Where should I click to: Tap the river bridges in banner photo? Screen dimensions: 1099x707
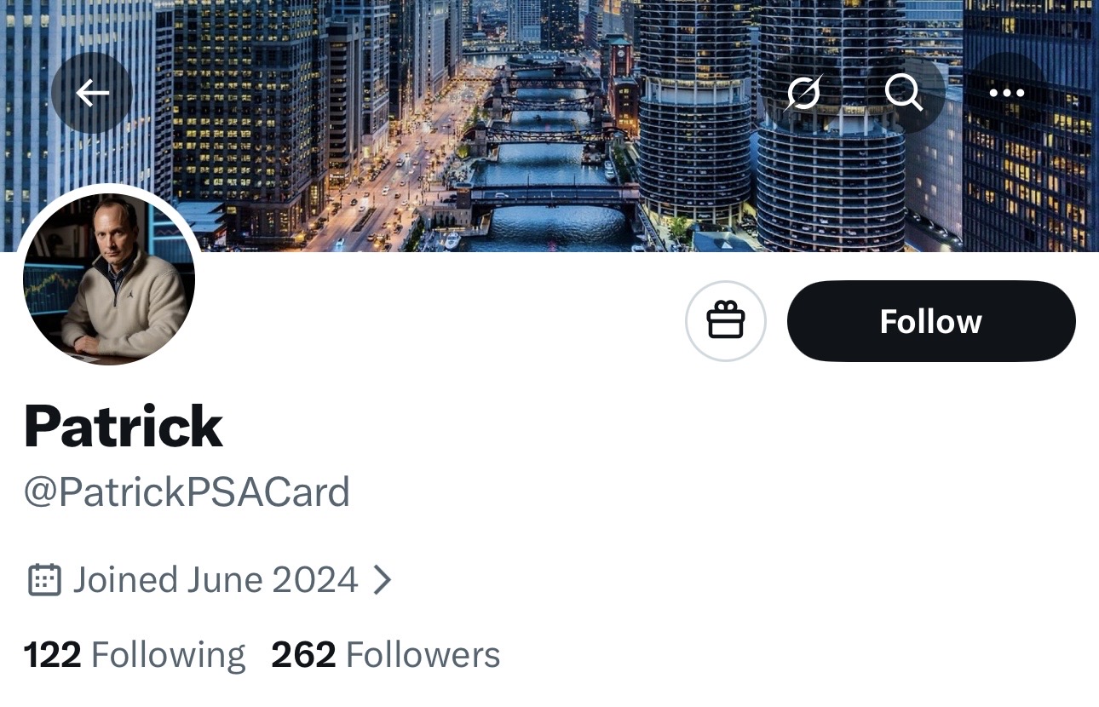(549, 145)
